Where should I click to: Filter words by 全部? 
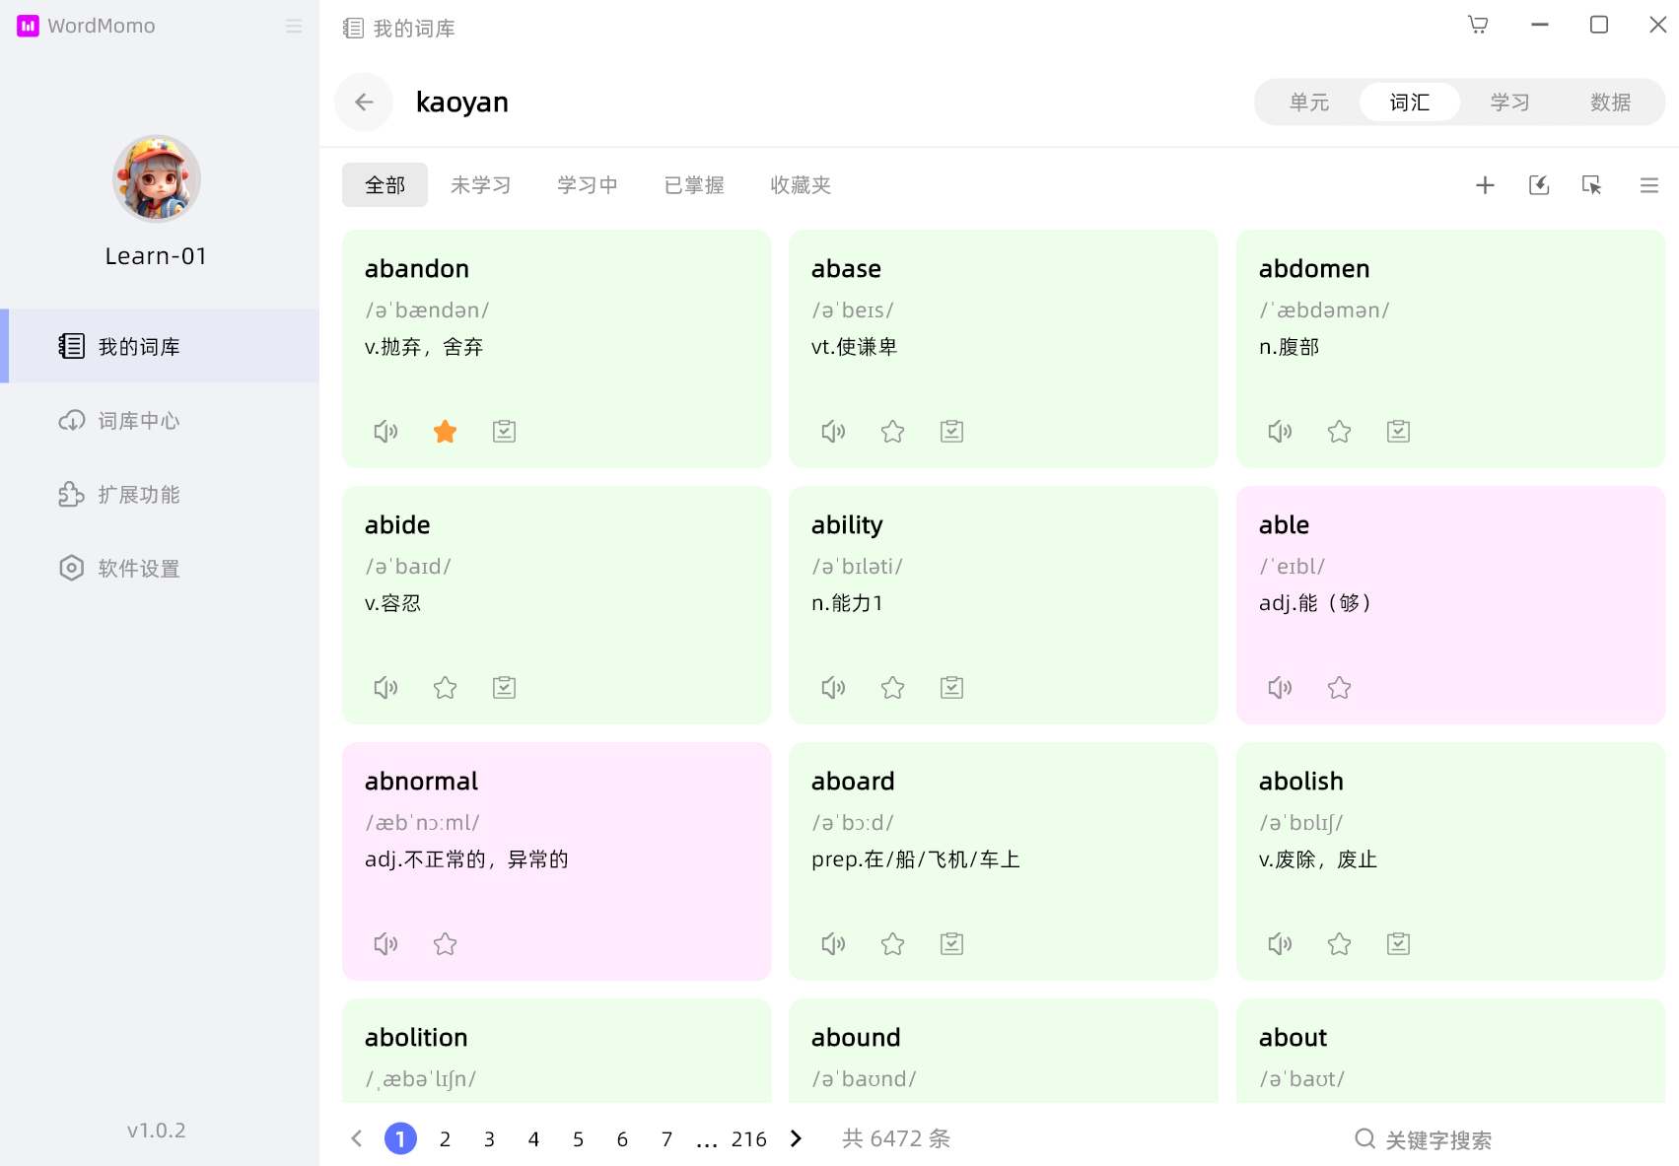(x=385, y=185)
